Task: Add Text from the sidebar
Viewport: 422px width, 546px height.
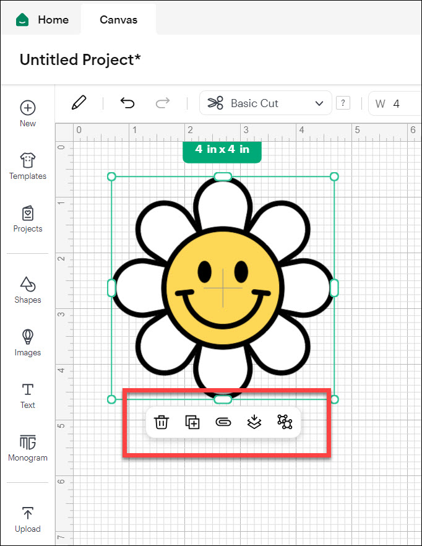Action: [x=28, y=396]
